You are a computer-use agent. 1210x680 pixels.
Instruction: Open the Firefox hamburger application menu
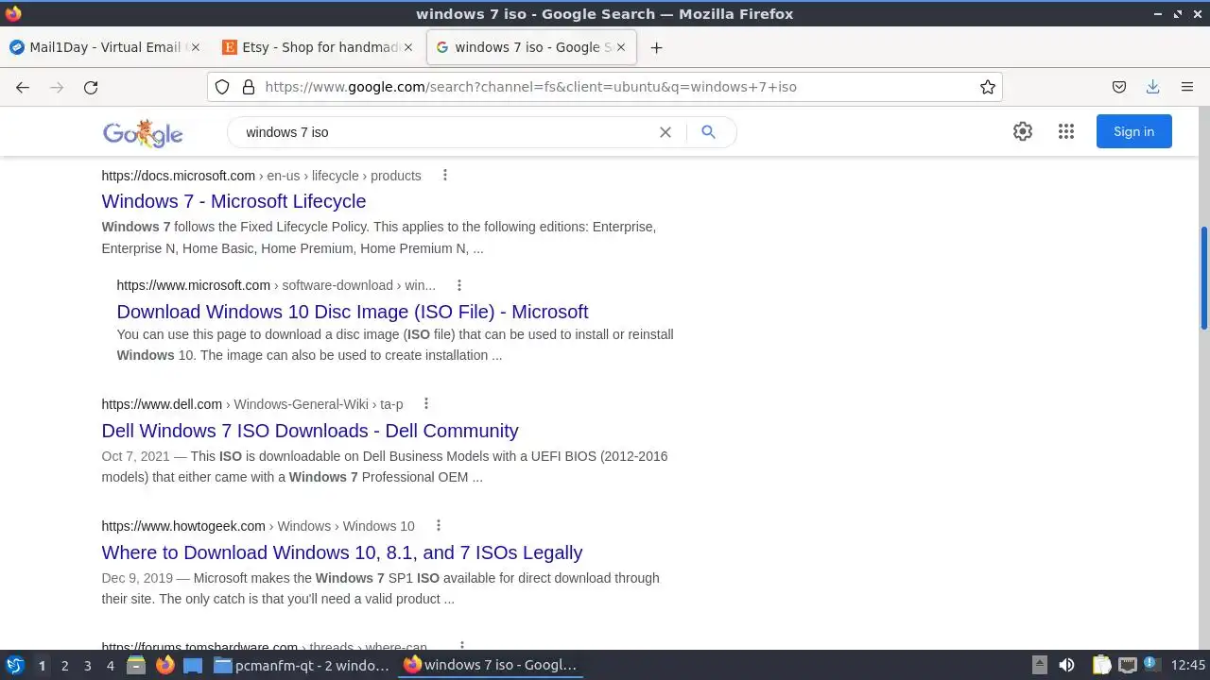tap(1187, 87)
